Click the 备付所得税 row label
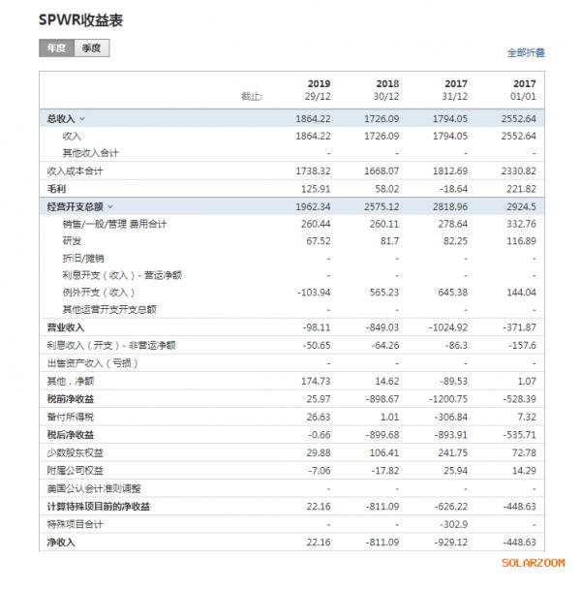The height and width of the screenshot is (590, 581). pyautogui.click(x=71, y=417)
